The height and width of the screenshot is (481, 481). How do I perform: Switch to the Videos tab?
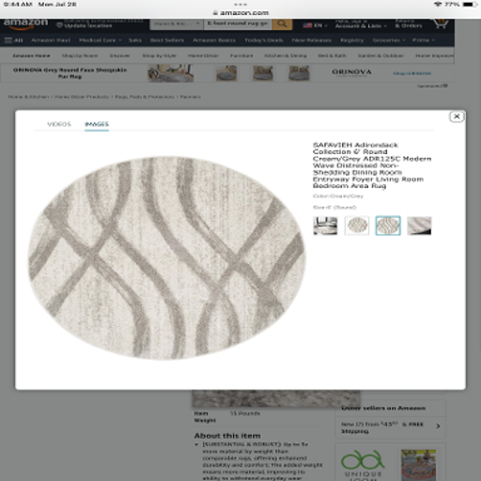(59, 124)
